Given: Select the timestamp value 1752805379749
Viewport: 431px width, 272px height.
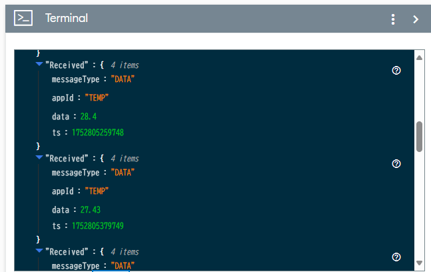Looking at the screenshot, I should pos(98,226).
